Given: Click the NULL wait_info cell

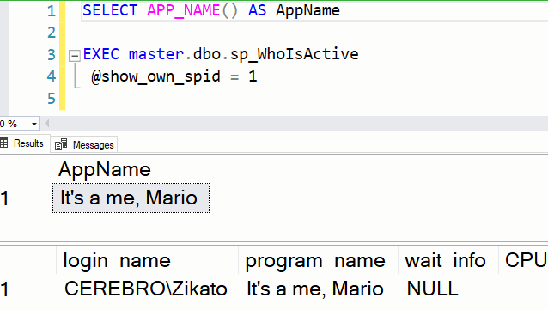Looking at the screenshot, I should click(x=448, y=289).
